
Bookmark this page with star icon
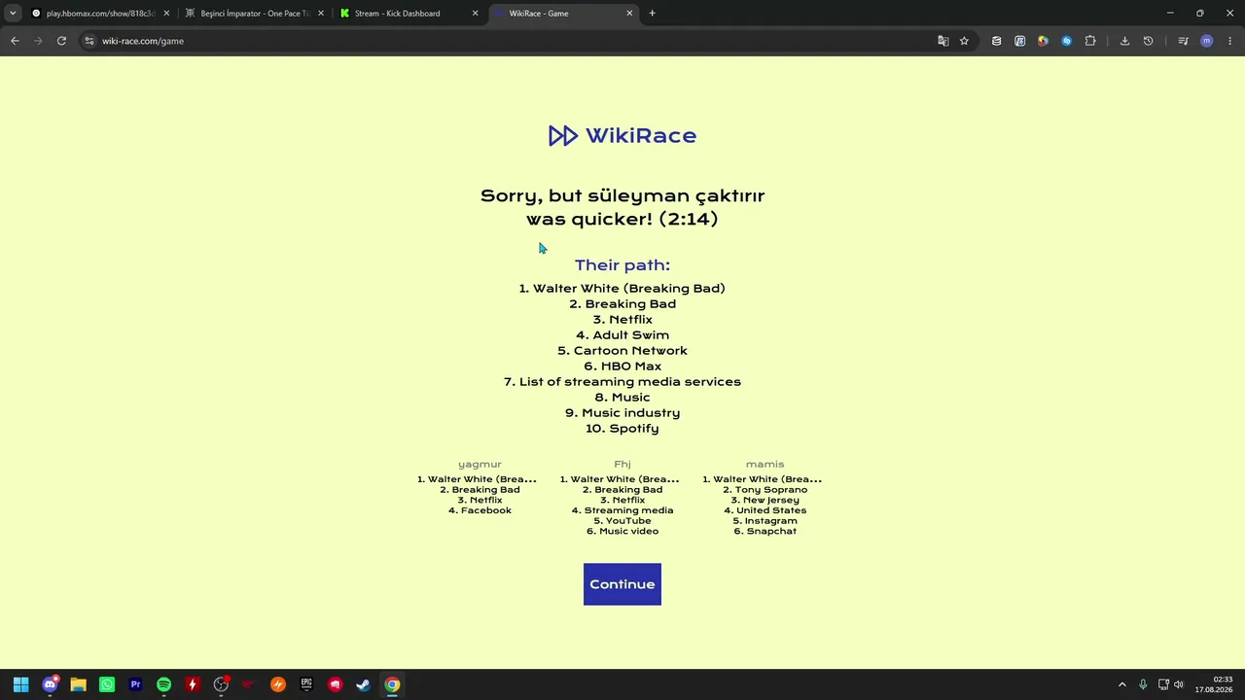[964, 41]
